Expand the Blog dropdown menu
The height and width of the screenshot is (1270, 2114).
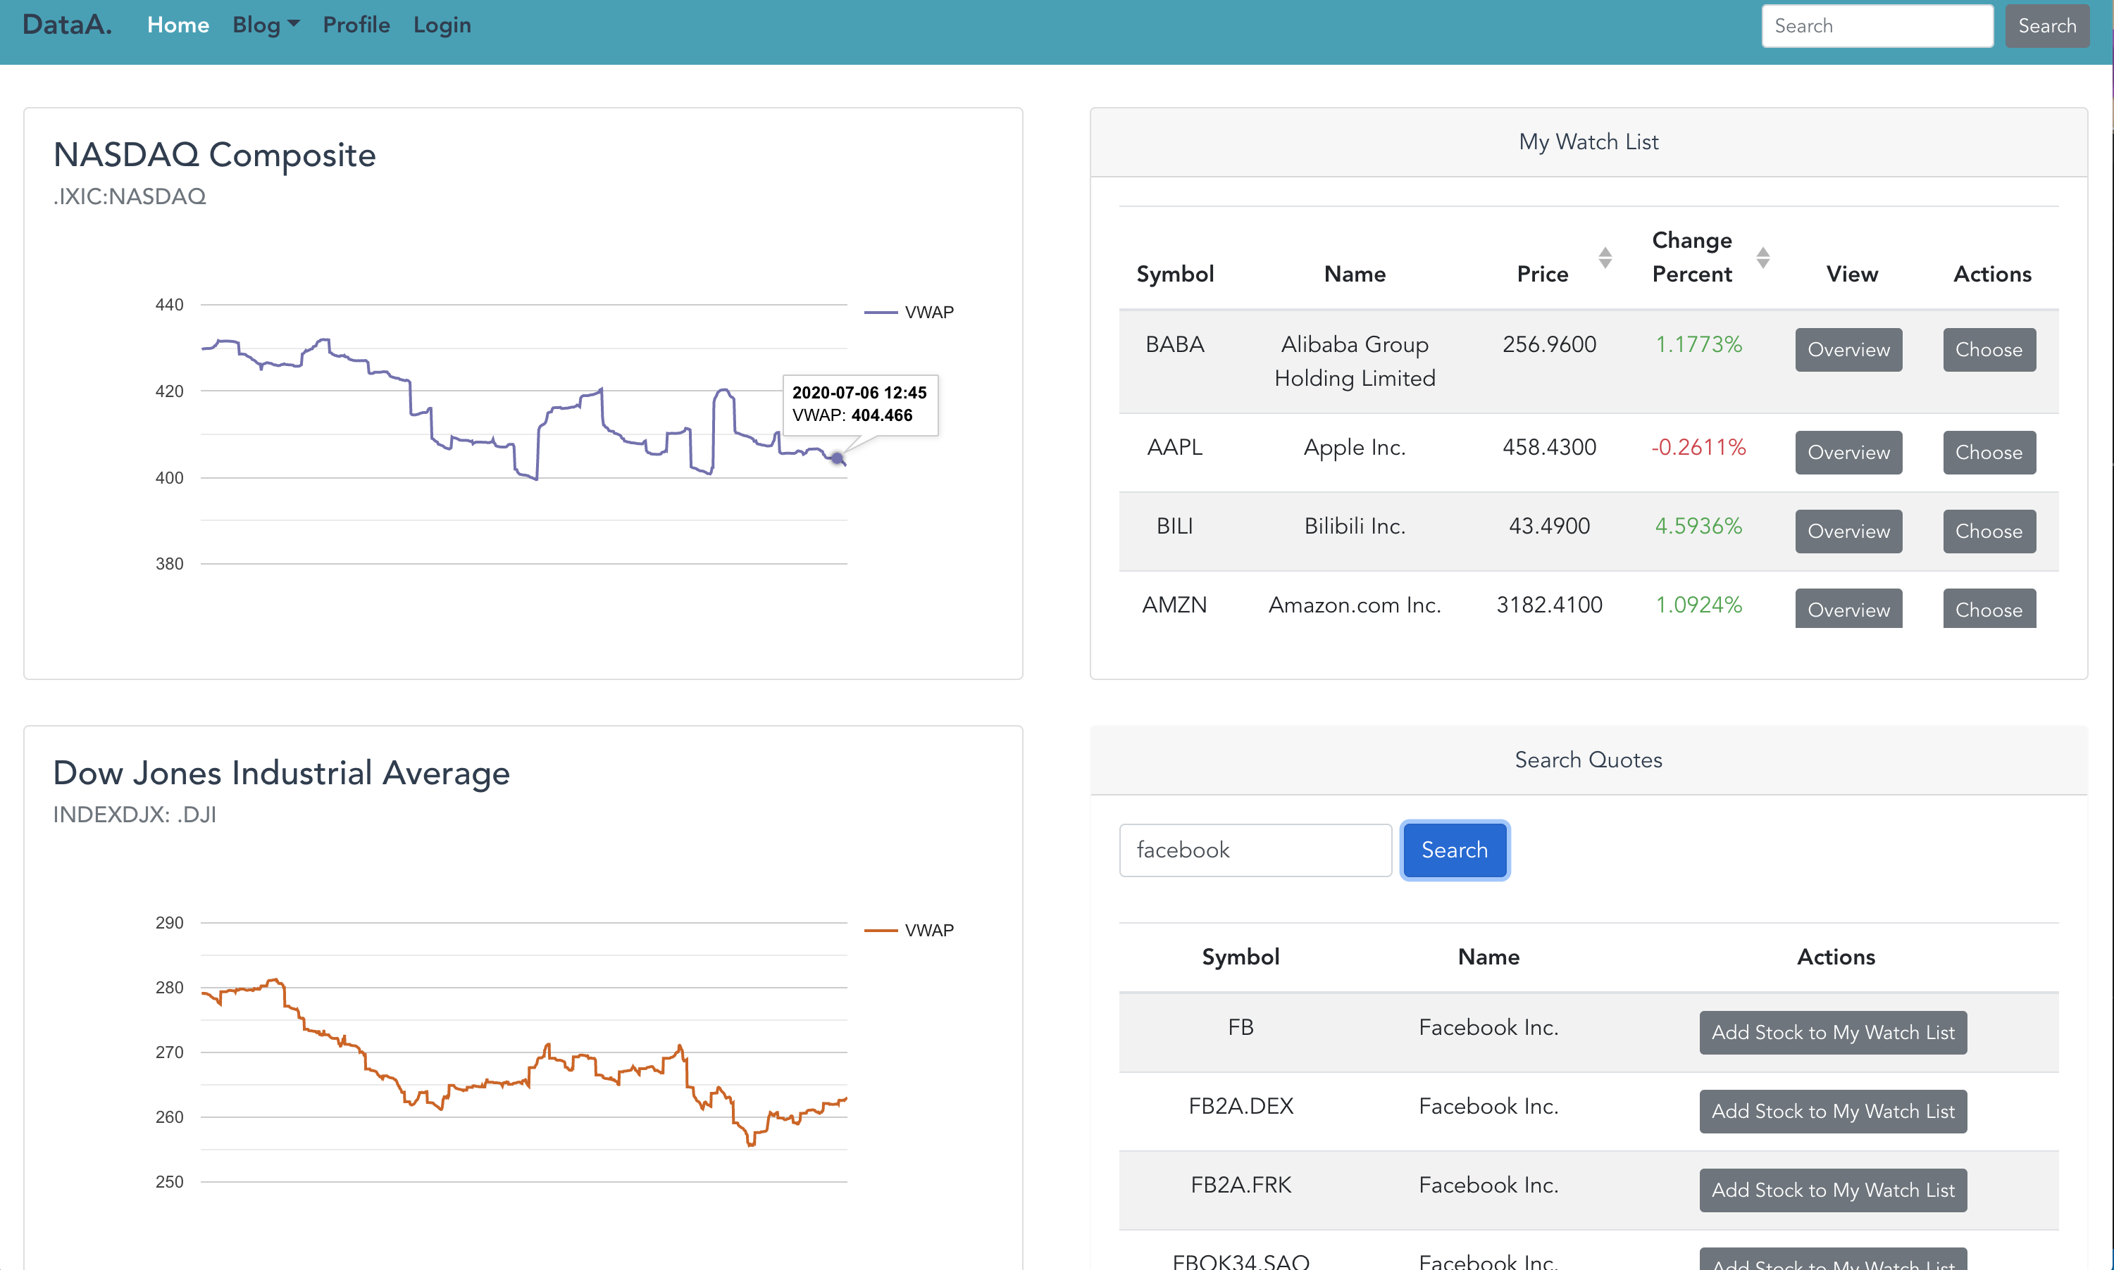(x=266, y=25)
